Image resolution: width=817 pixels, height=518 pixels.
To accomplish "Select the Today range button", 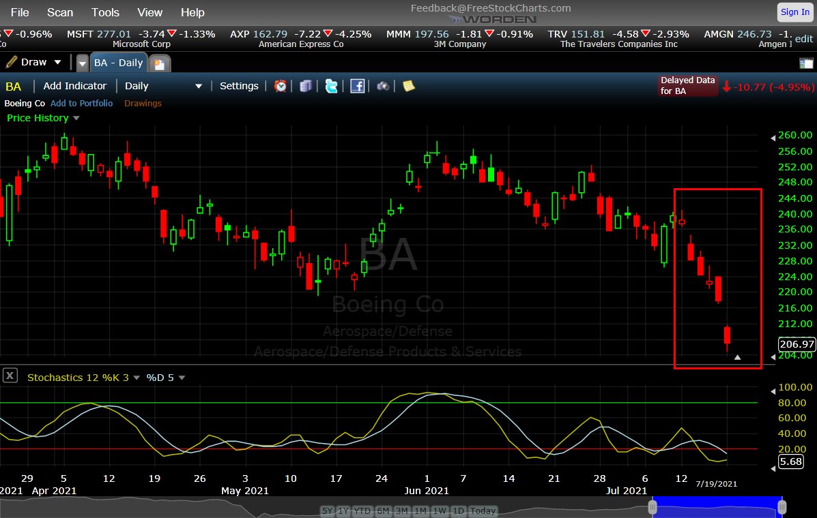I will pos(483,511).
